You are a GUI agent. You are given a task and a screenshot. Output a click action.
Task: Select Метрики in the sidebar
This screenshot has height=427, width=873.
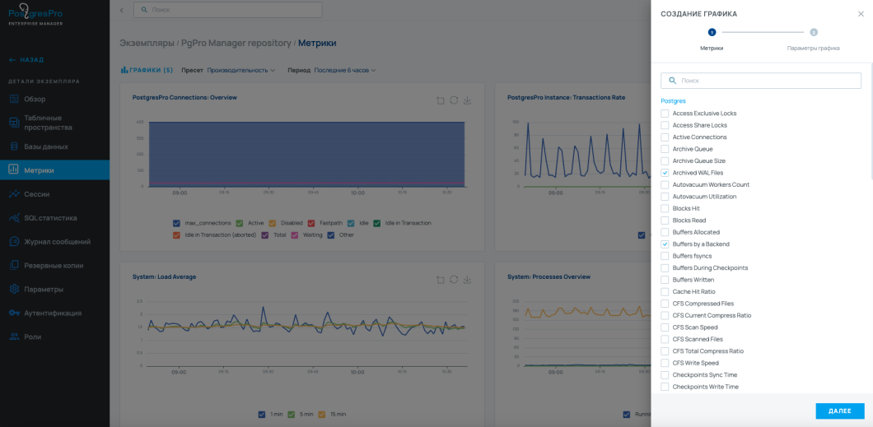(54, 170)
